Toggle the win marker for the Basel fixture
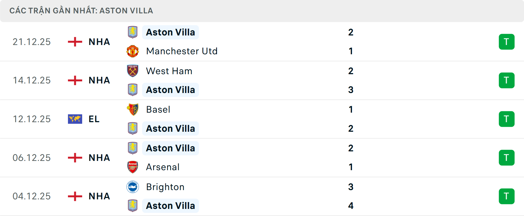This screenshot has width=524, height=216. tap(507, 119)
